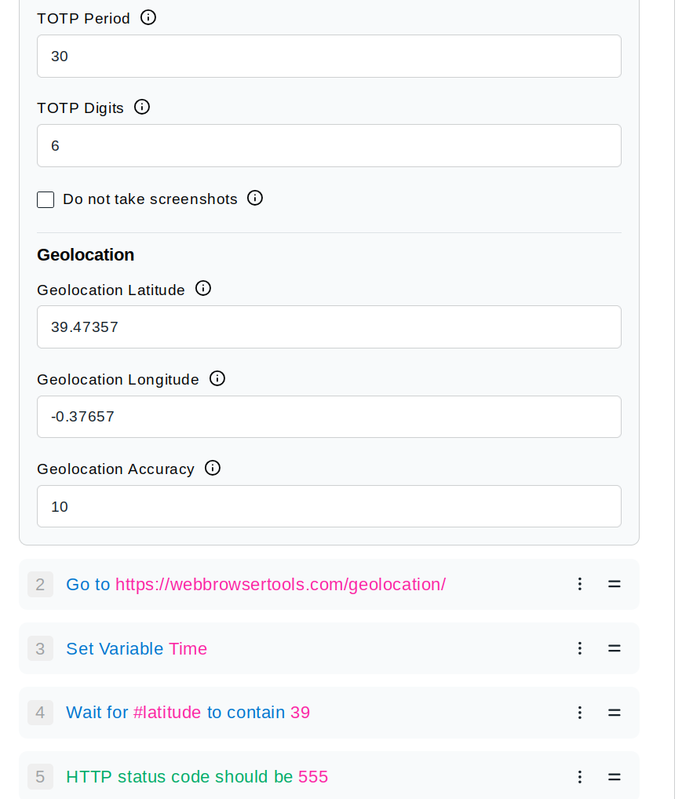Show info for Do not take screenshots

tap(255, 198)
